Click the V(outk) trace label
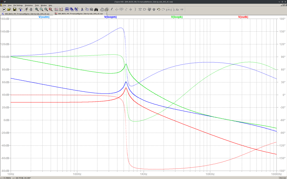Viewport: 287px width, 179px height. coord(243,17)
